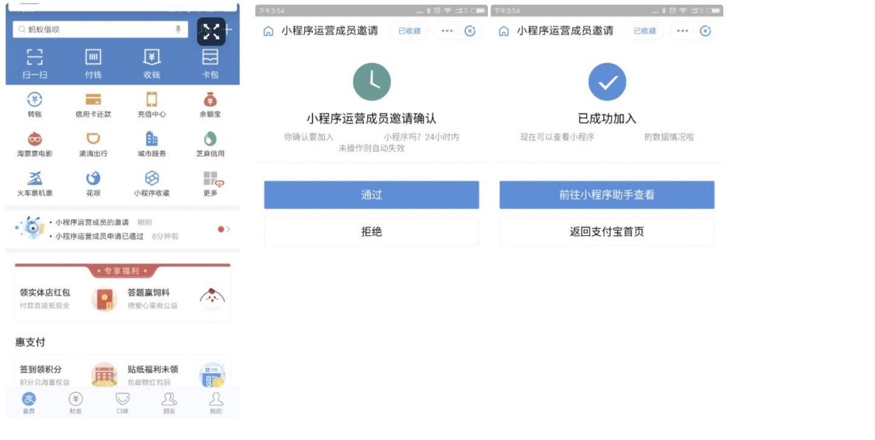Toggle 已收藏 on 已成功加入 page

(645, 31)
